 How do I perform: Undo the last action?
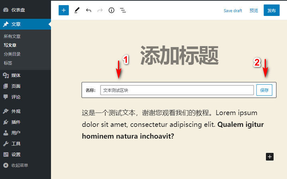[x=88, y=10]
